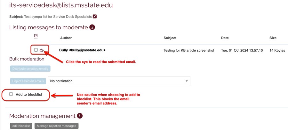Click author Bully <bully@msstate.edu>

82,50
